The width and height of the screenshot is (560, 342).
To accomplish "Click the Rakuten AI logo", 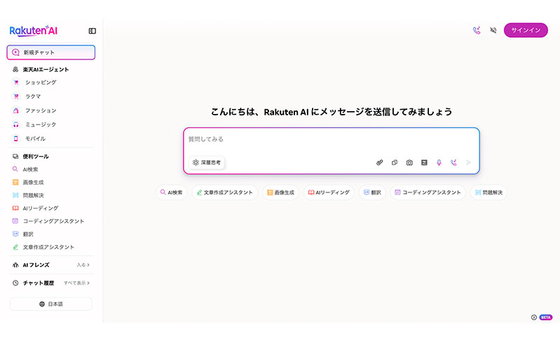I will point(33,31).
